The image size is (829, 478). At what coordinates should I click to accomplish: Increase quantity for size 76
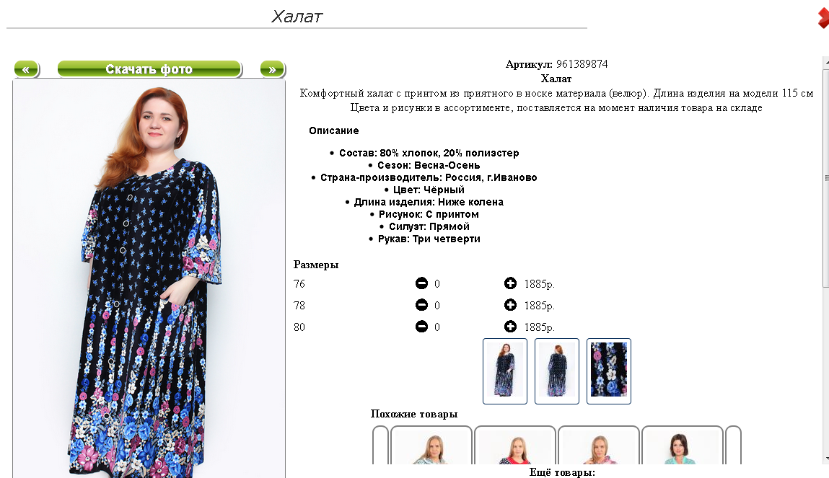point(510,283)
